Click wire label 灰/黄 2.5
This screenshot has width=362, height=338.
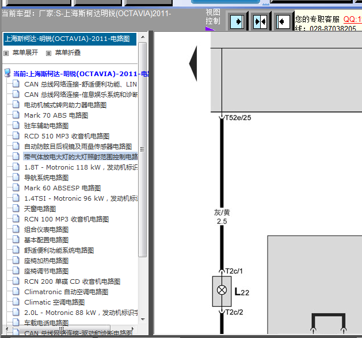point(222,217)
